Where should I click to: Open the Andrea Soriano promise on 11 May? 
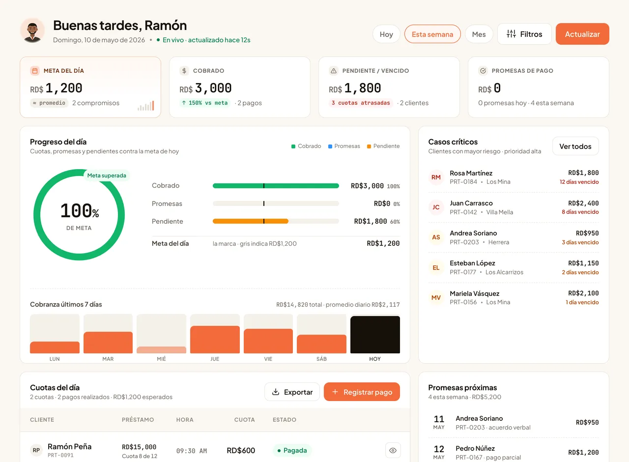click(514, 423)
